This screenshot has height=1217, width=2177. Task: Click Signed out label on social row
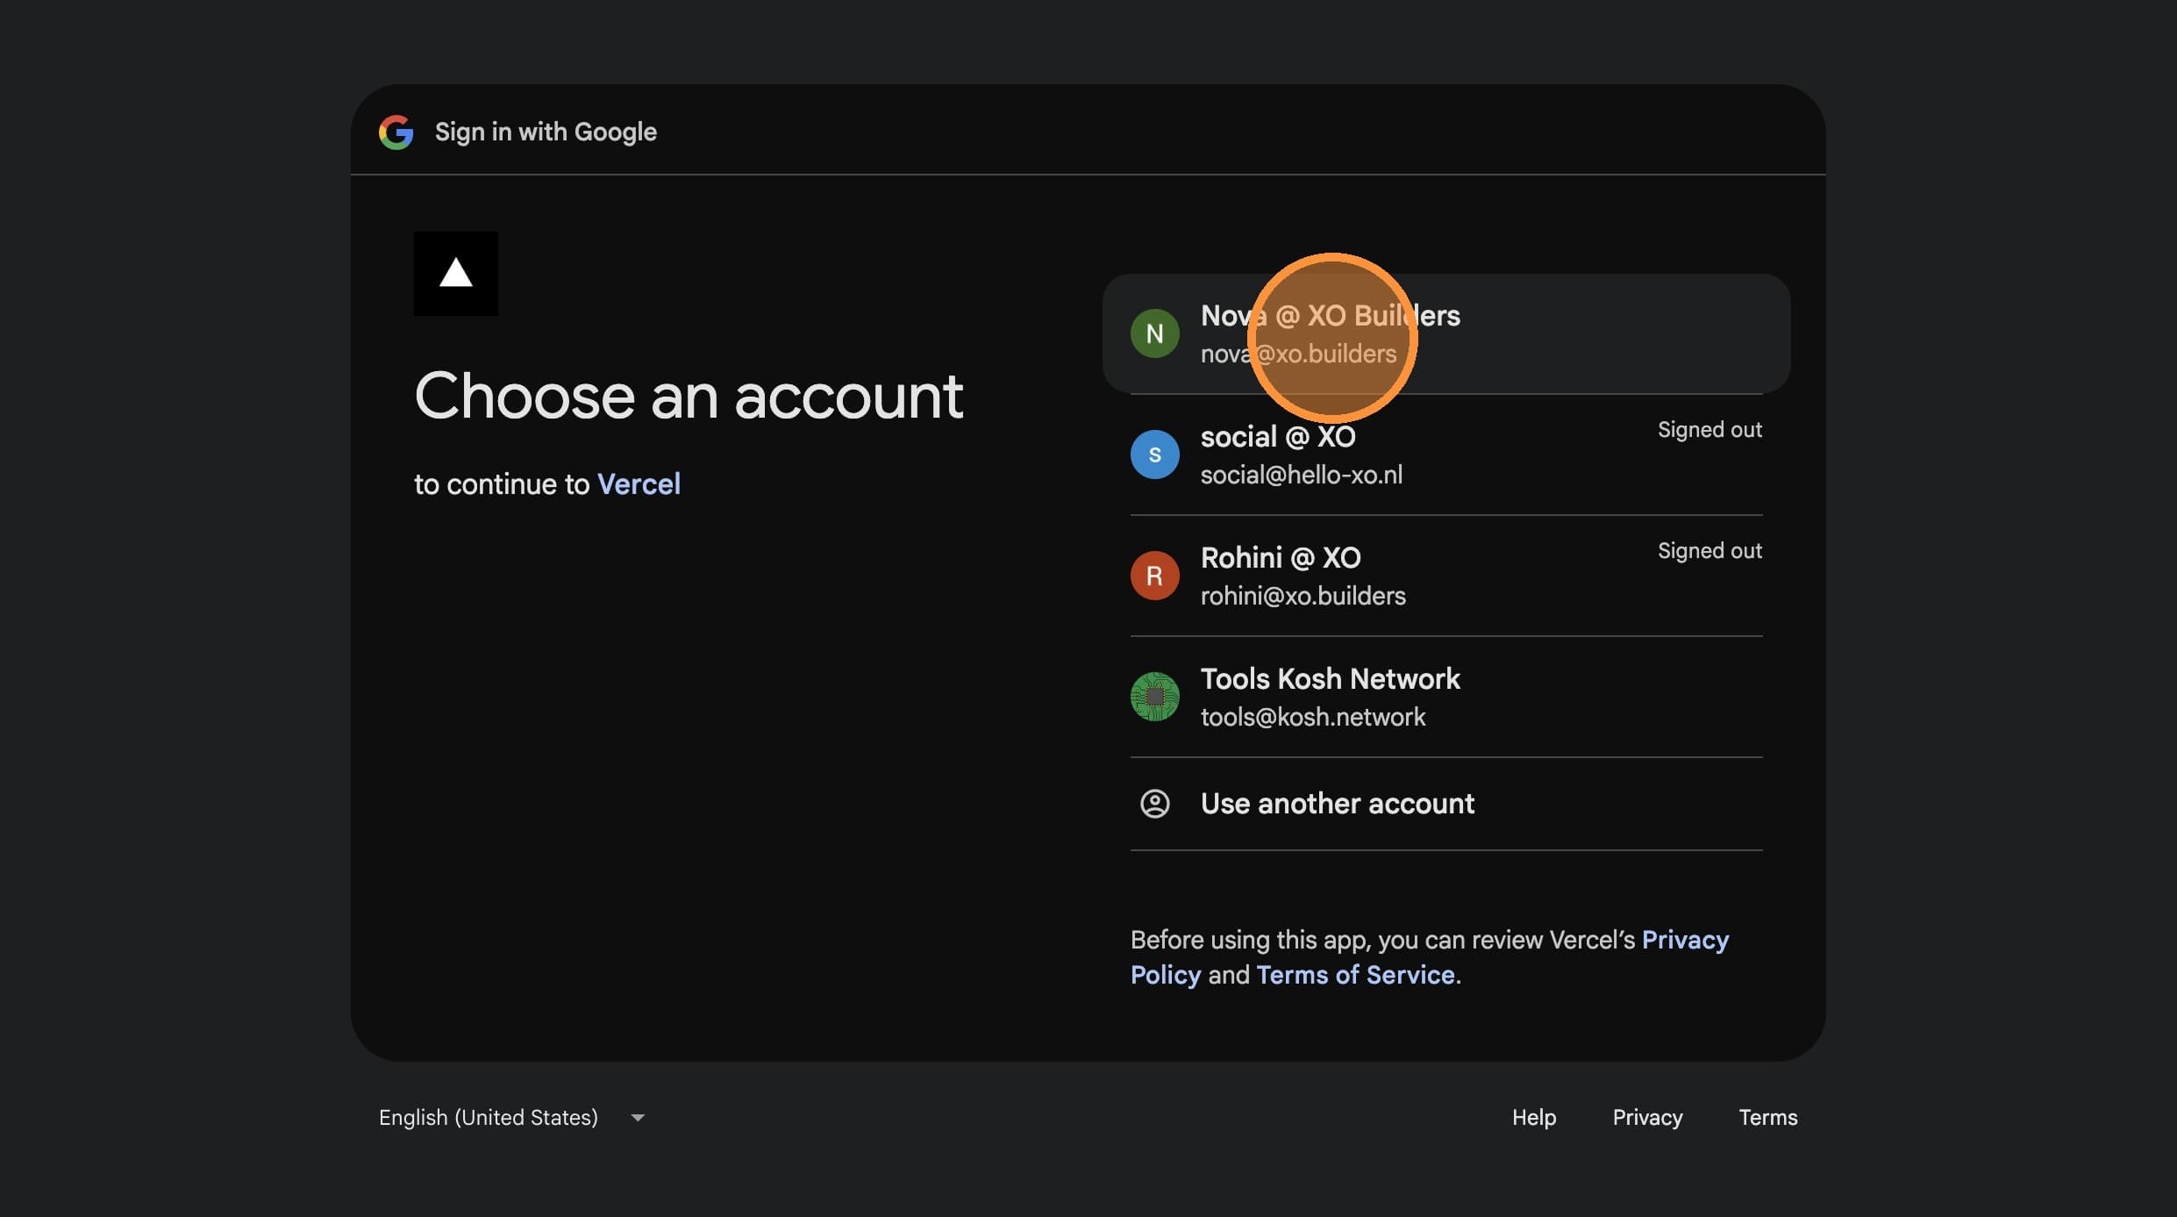pos(1709,430)
